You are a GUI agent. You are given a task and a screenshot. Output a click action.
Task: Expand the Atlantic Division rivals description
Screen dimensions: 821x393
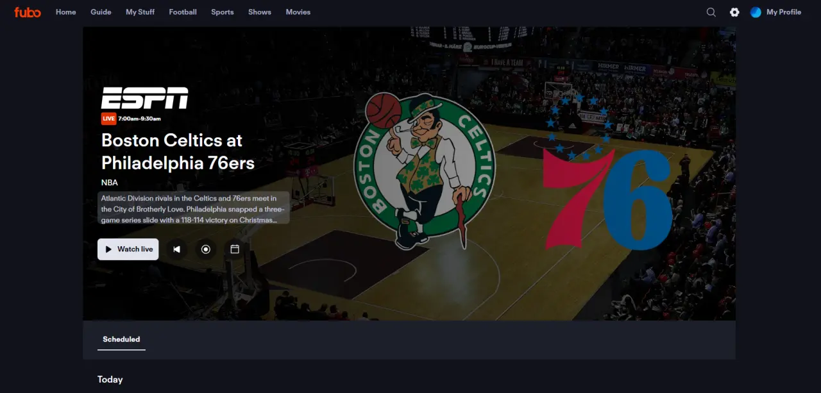194,209
